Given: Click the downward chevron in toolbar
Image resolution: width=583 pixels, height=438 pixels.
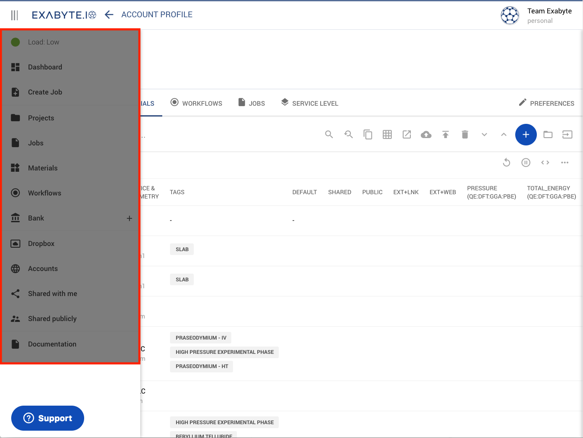Looking at the screenshot, I should [x=484, y=135].
